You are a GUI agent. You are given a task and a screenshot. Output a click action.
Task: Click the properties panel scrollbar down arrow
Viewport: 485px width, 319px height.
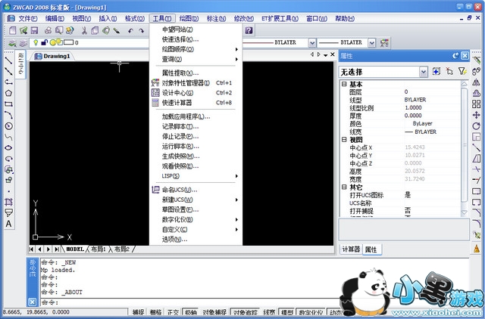pyautogui.click(x=464, y=212)
